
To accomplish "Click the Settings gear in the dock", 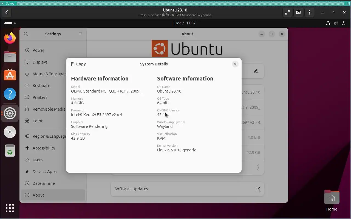I will [10, 113].
